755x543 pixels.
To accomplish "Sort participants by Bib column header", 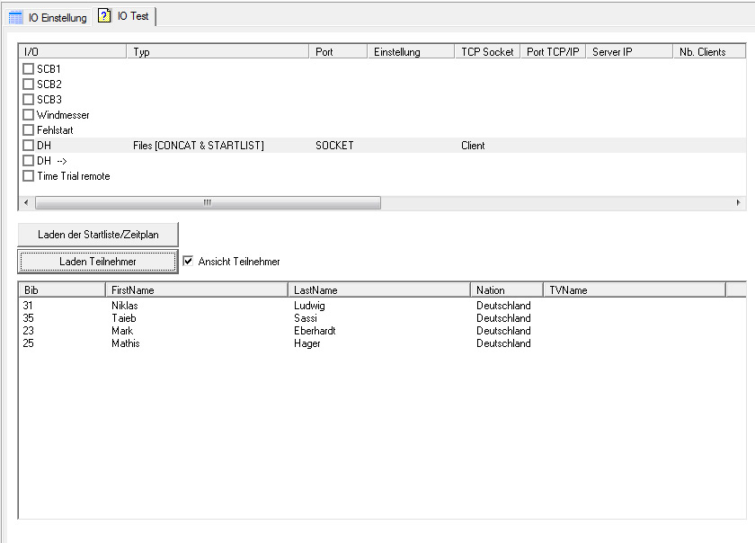I will (x=62, y=290).
